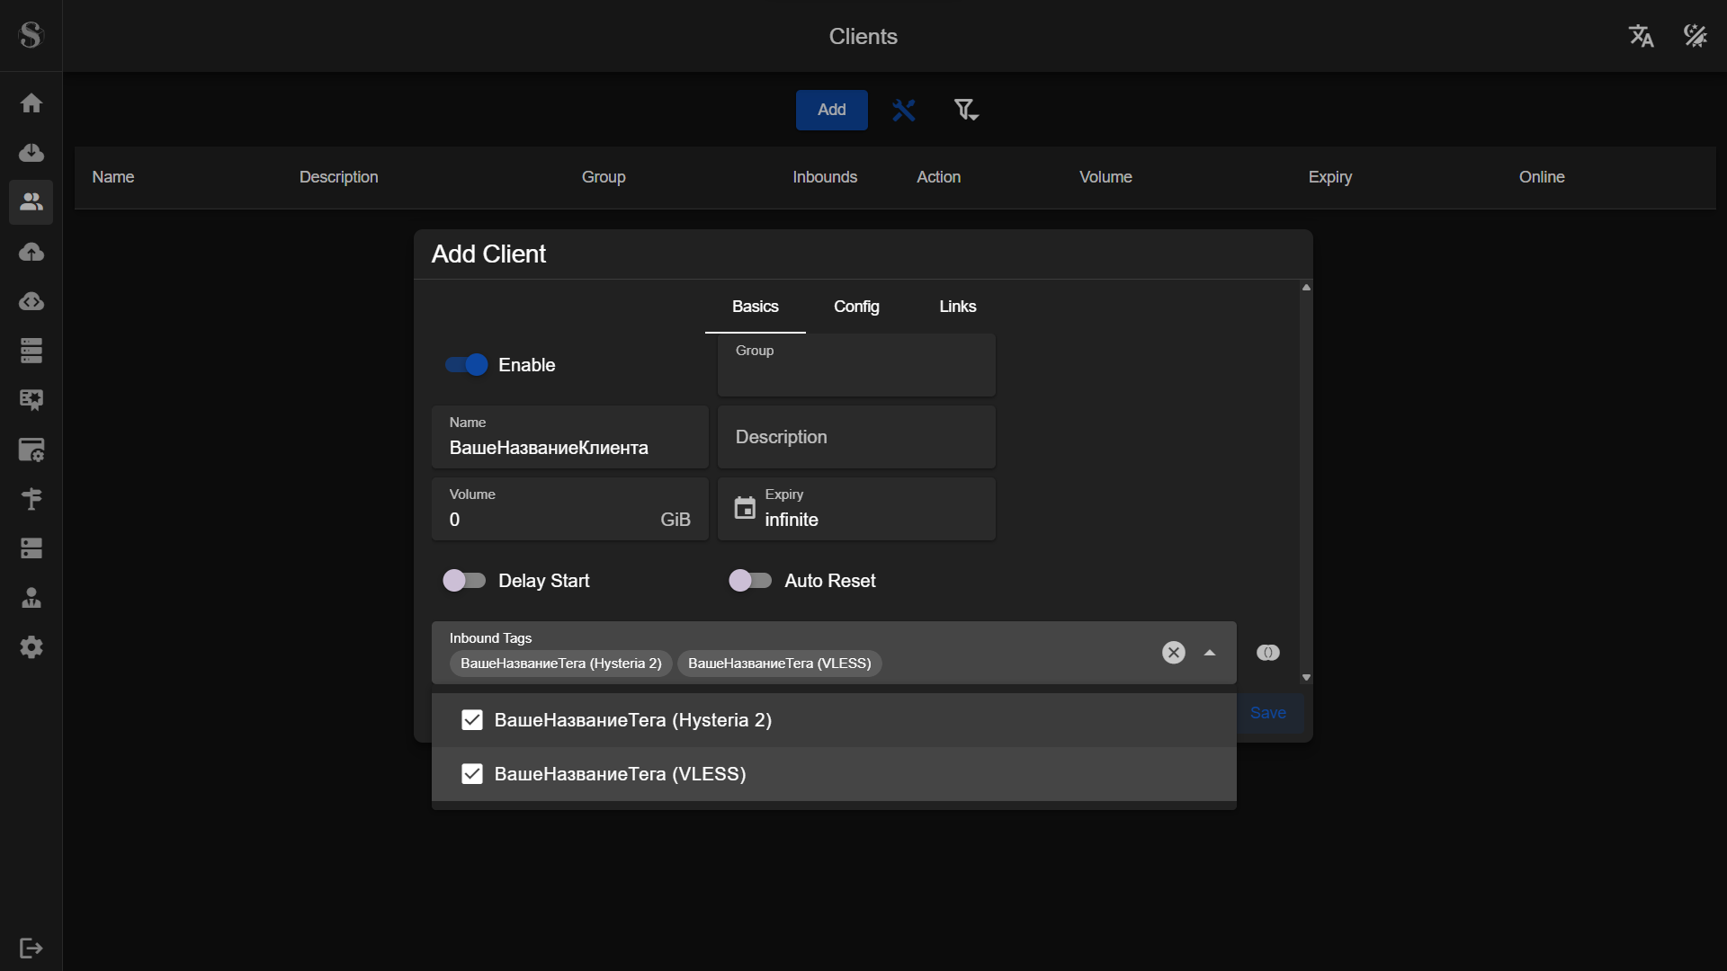Uncheck ВашеНазваниеTera (VLESS) in the list

[472, 773]
